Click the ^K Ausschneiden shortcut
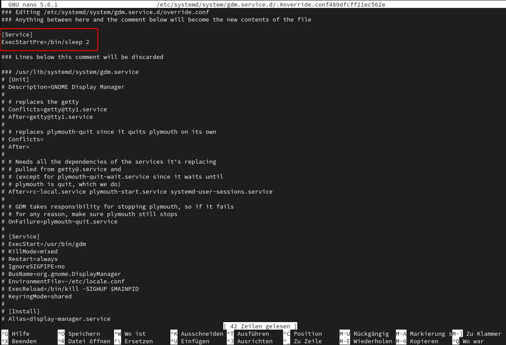Screen dimensions: 506x345 click(197, 334)
